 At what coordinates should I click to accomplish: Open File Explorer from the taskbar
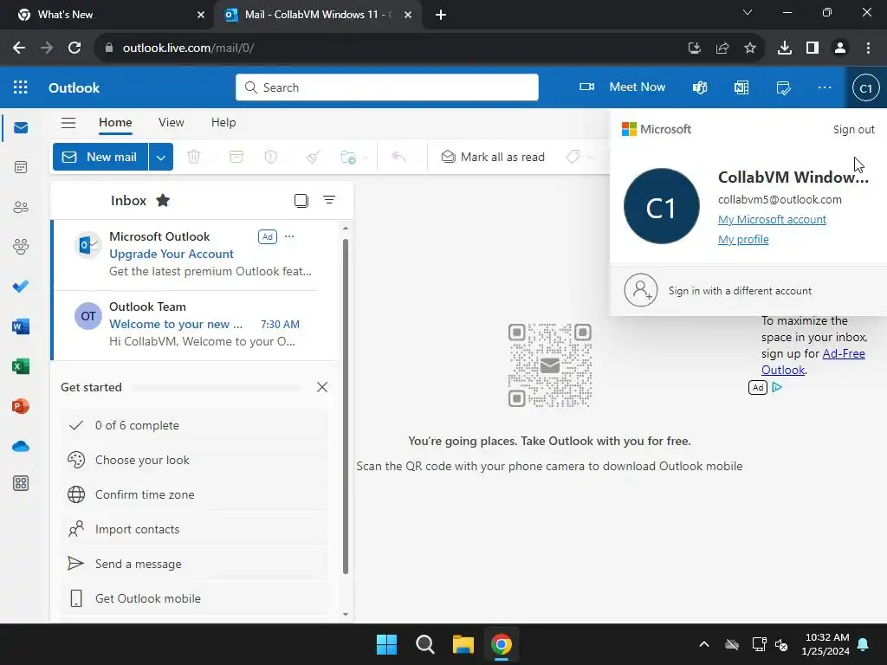pyautogui.click(x=463, y=644)
